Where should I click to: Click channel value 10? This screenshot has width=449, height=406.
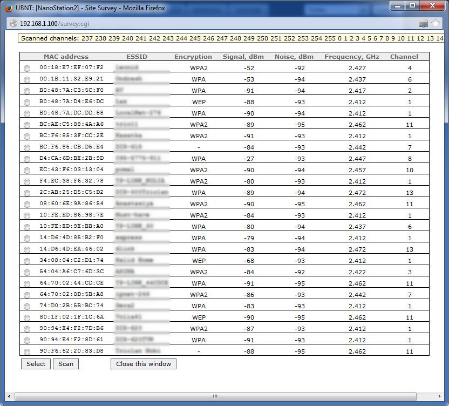410,170
